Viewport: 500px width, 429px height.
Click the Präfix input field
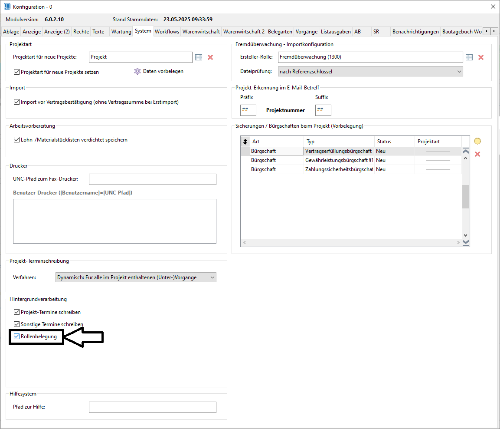coord(248,110)
